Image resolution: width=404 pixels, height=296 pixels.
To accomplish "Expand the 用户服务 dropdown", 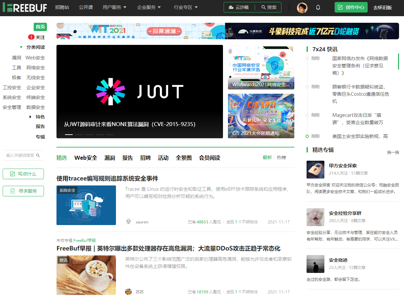I will [115, 7].
